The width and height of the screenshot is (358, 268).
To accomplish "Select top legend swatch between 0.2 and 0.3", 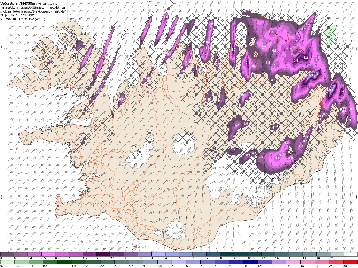I will pyautogui.click(x=7, y=254).
